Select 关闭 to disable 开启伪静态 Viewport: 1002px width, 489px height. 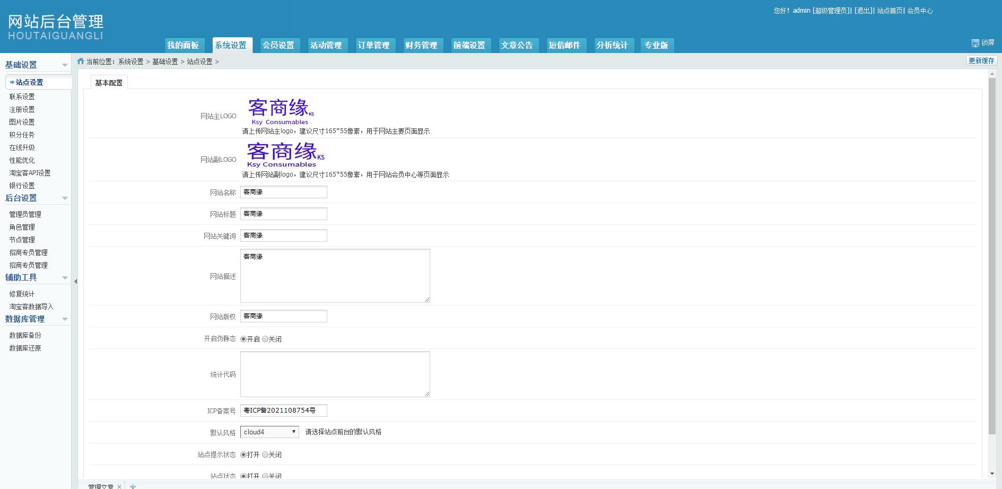tap(265, 338)
